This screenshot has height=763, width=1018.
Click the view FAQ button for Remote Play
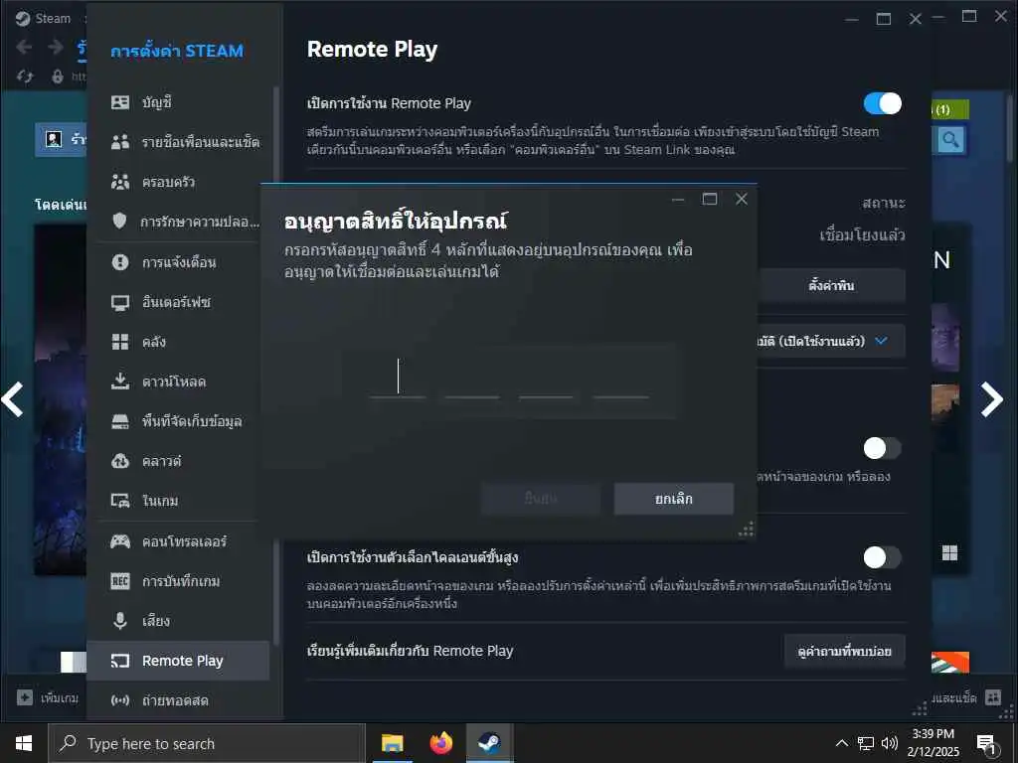pyautogui.click(x=845, y=652)
